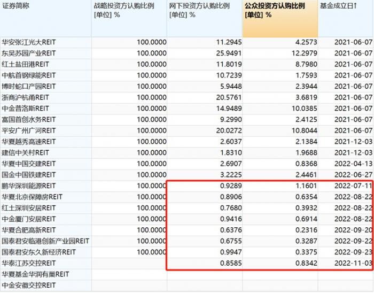
Task: Select row 国金中国铁建REIT
Action: click(x=187, y=175)
